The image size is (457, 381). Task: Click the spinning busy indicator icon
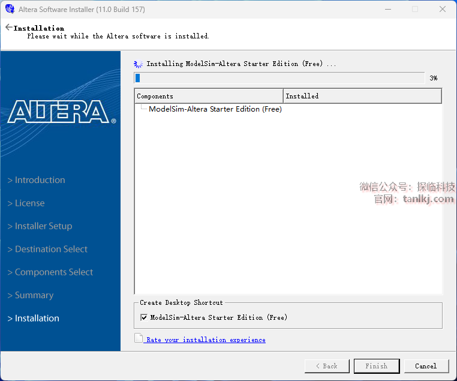(x=138, y=64)
